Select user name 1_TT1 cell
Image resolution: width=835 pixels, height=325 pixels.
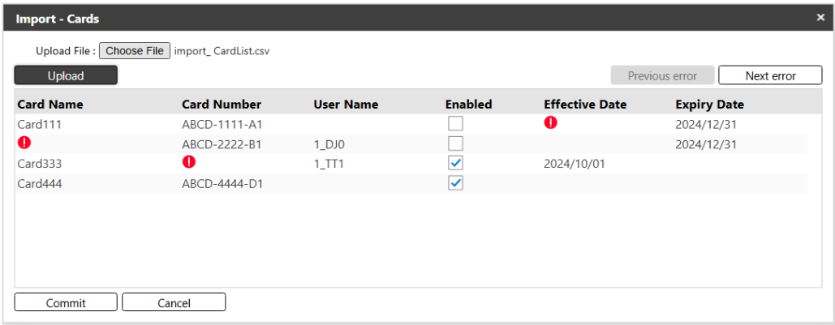329,164
